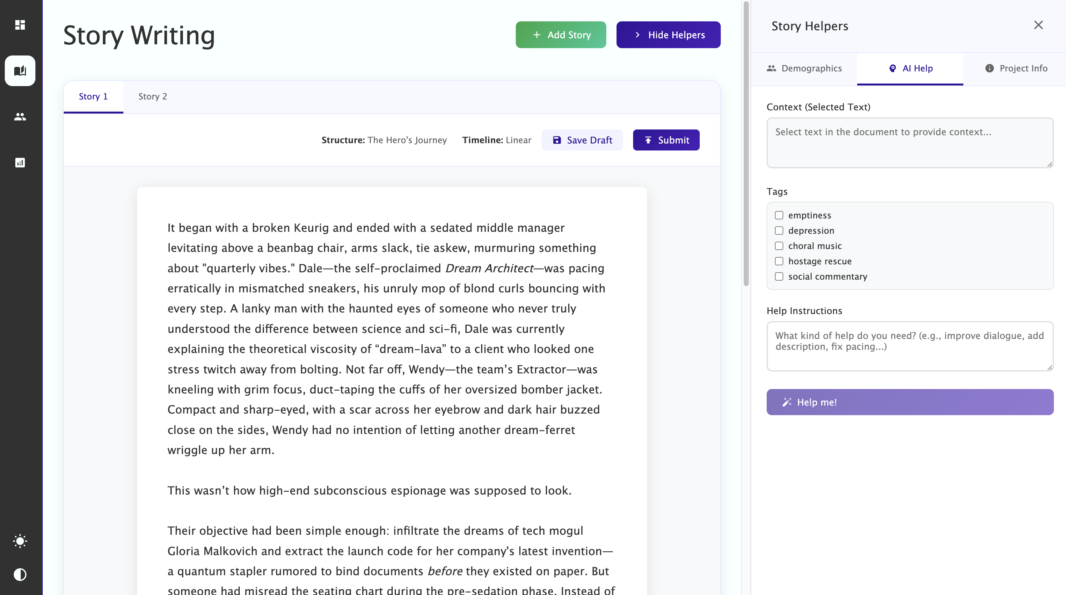Tick the hostage rescue tag checkbox
1066x595 pixels.
point(779,261)
